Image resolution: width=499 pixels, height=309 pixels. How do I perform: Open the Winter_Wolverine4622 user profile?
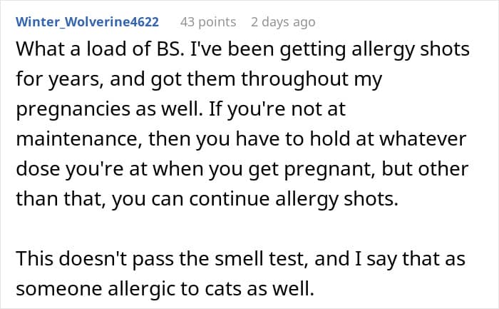pos(87,22)
